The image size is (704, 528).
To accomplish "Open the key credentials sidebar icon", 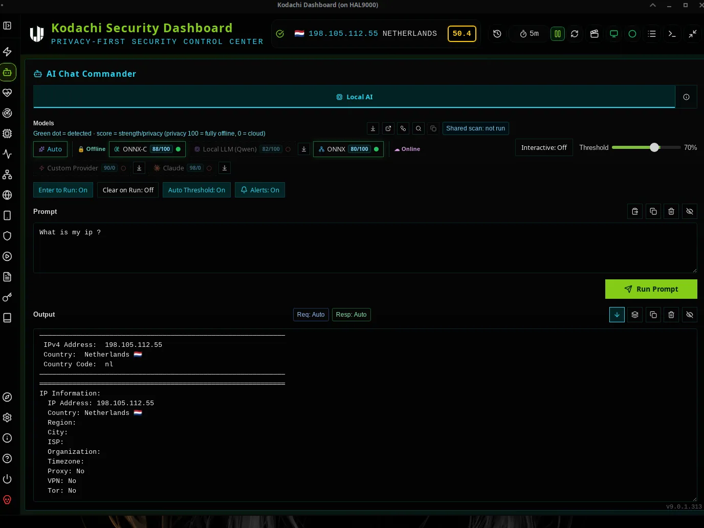I will click(7, 297).
